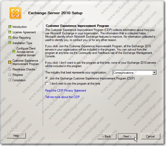Click the Introduction step label
This screenshot has width=166, height=146.
[20, 27]
